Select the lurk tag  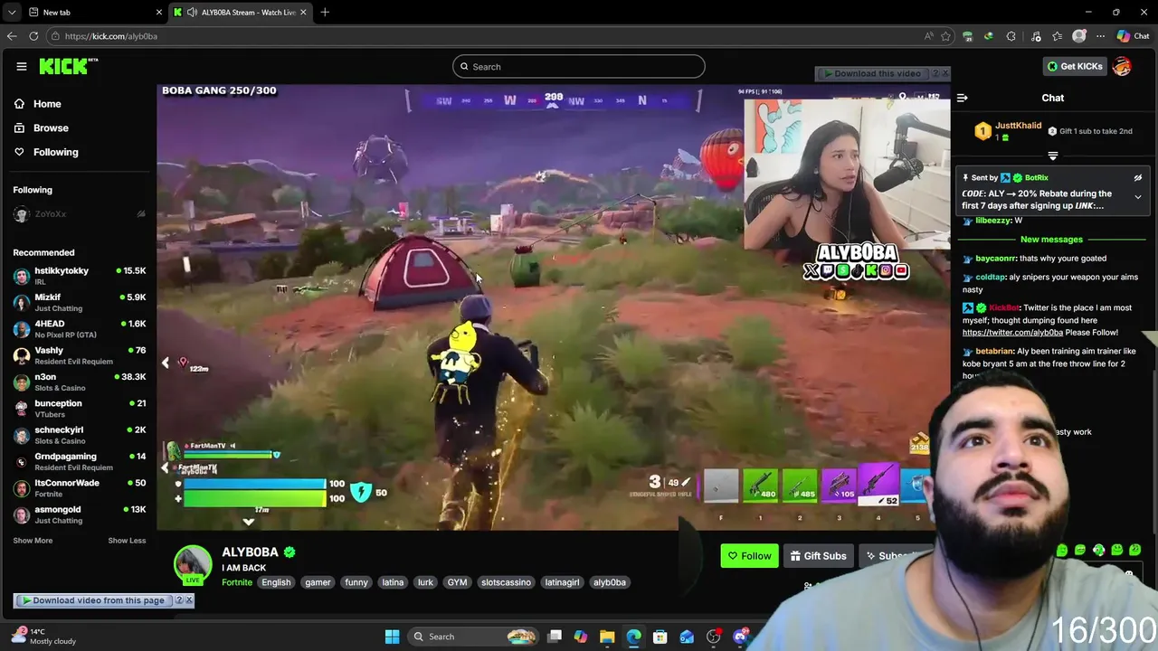[425, 582]
